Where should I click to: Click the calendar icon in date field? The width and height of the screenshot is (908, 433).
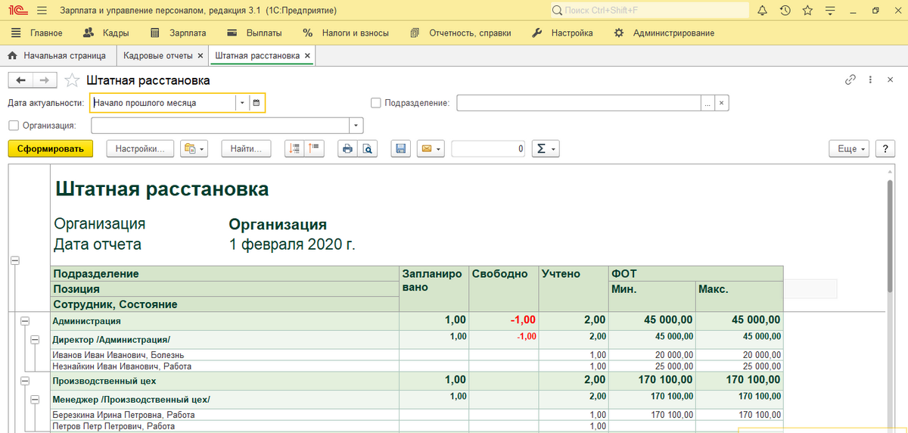pyautogui.click(x=257, y=103)
